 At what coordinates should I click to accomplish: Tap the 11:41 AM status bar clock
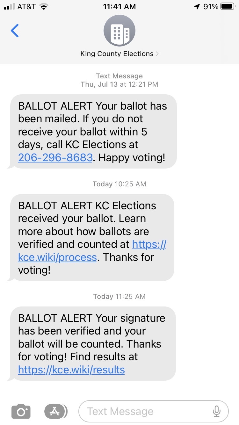(x=119, y=7)
